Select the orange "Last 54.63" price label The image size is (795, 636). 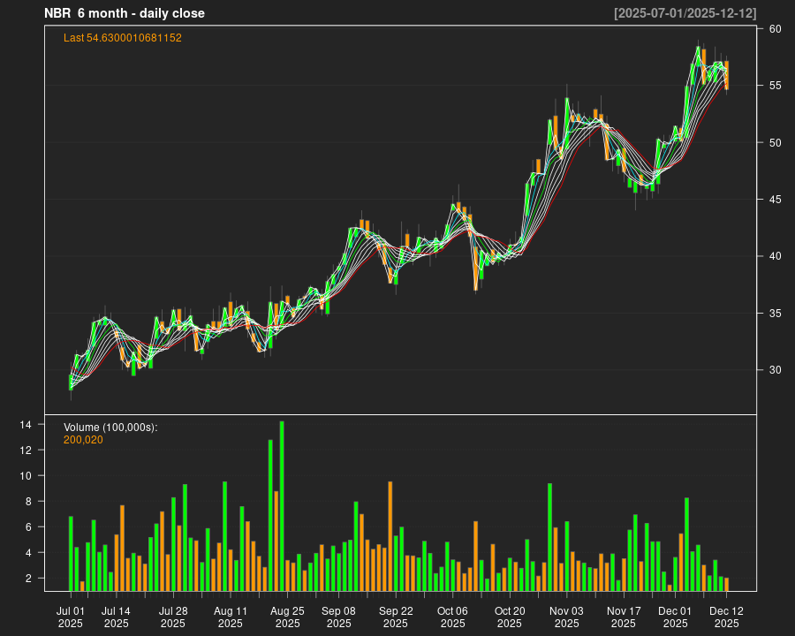(123, 38)
